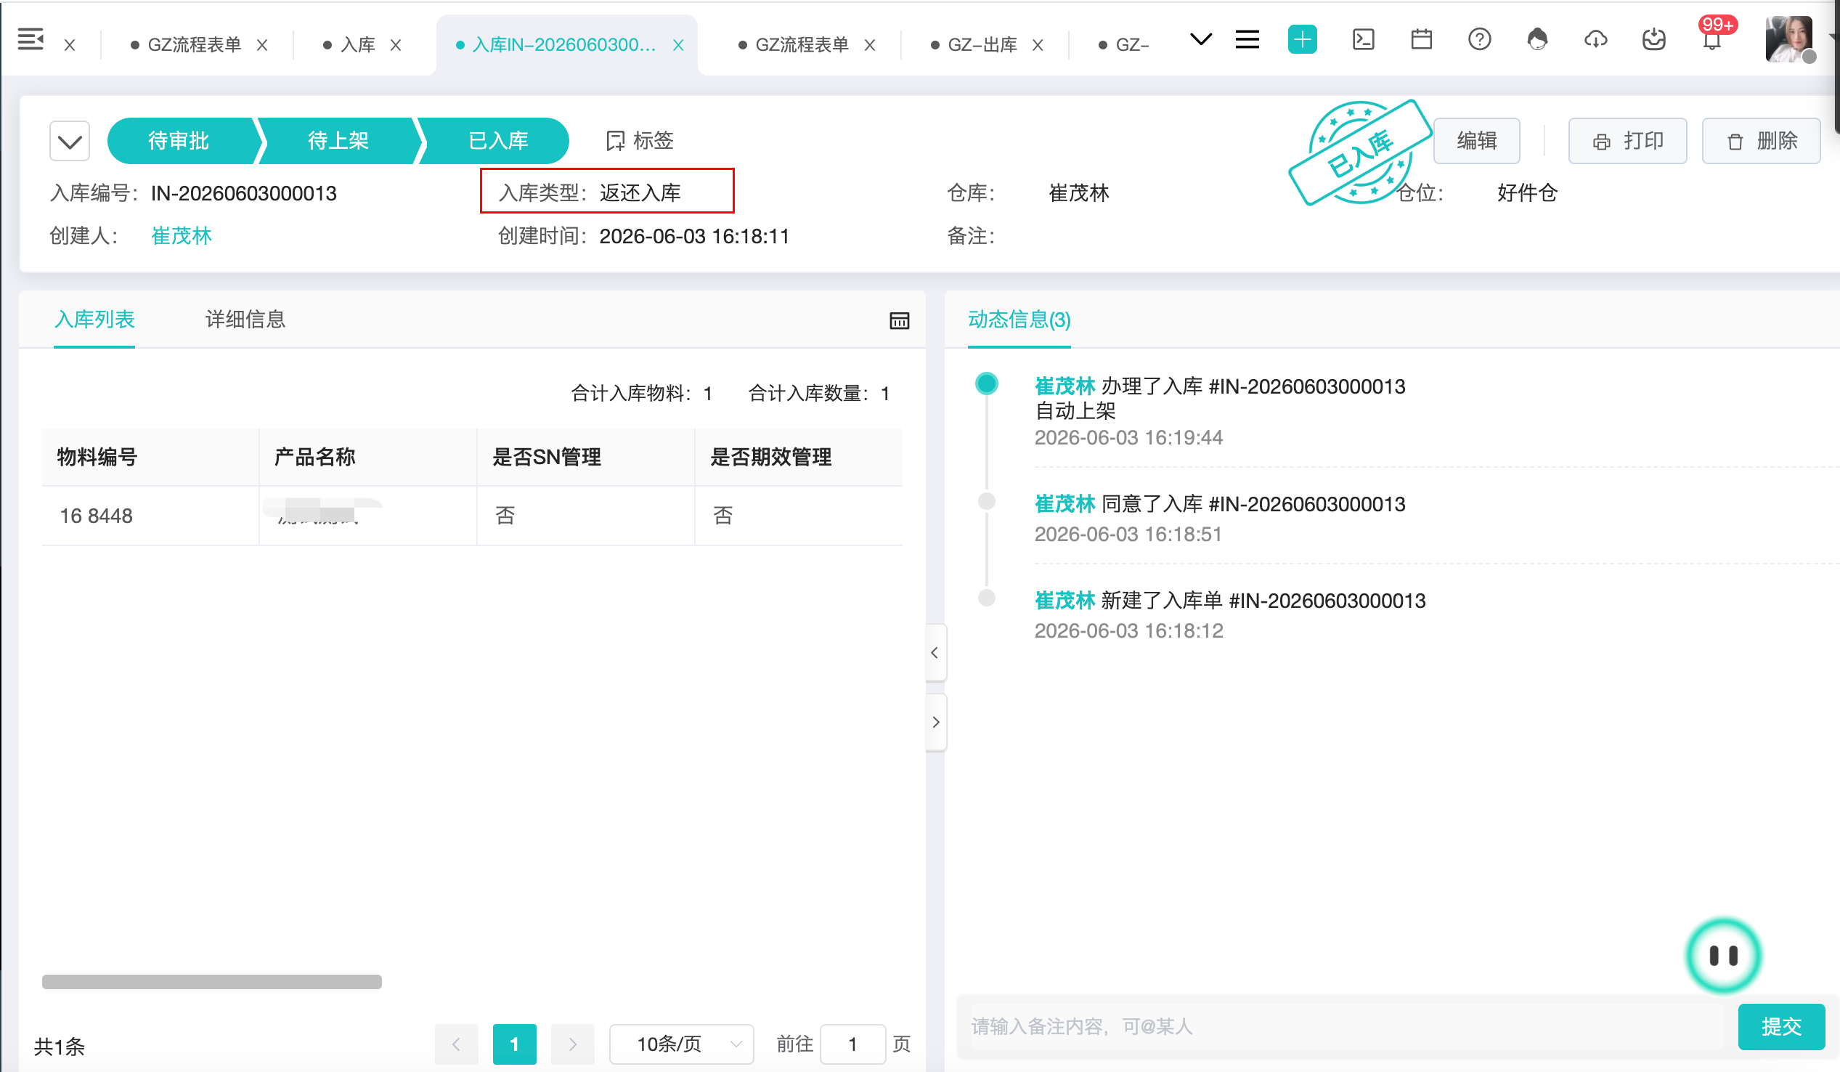Open 崔茂林 link in 同意了入库 entry
Screen dimensions: 1840x1072
pos(1064,504)
